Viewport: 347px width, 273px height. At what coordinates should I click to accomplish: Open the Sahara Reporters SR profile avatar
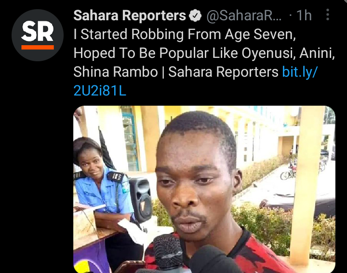[38, 35]
